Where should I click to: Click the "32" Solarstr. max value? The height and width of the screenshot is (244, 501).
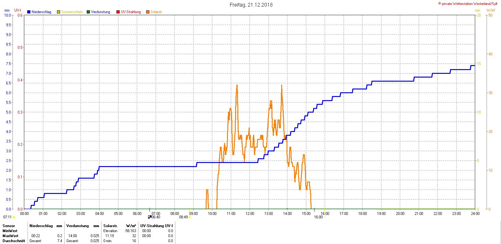pyautogui.click(x=134, y=236)
